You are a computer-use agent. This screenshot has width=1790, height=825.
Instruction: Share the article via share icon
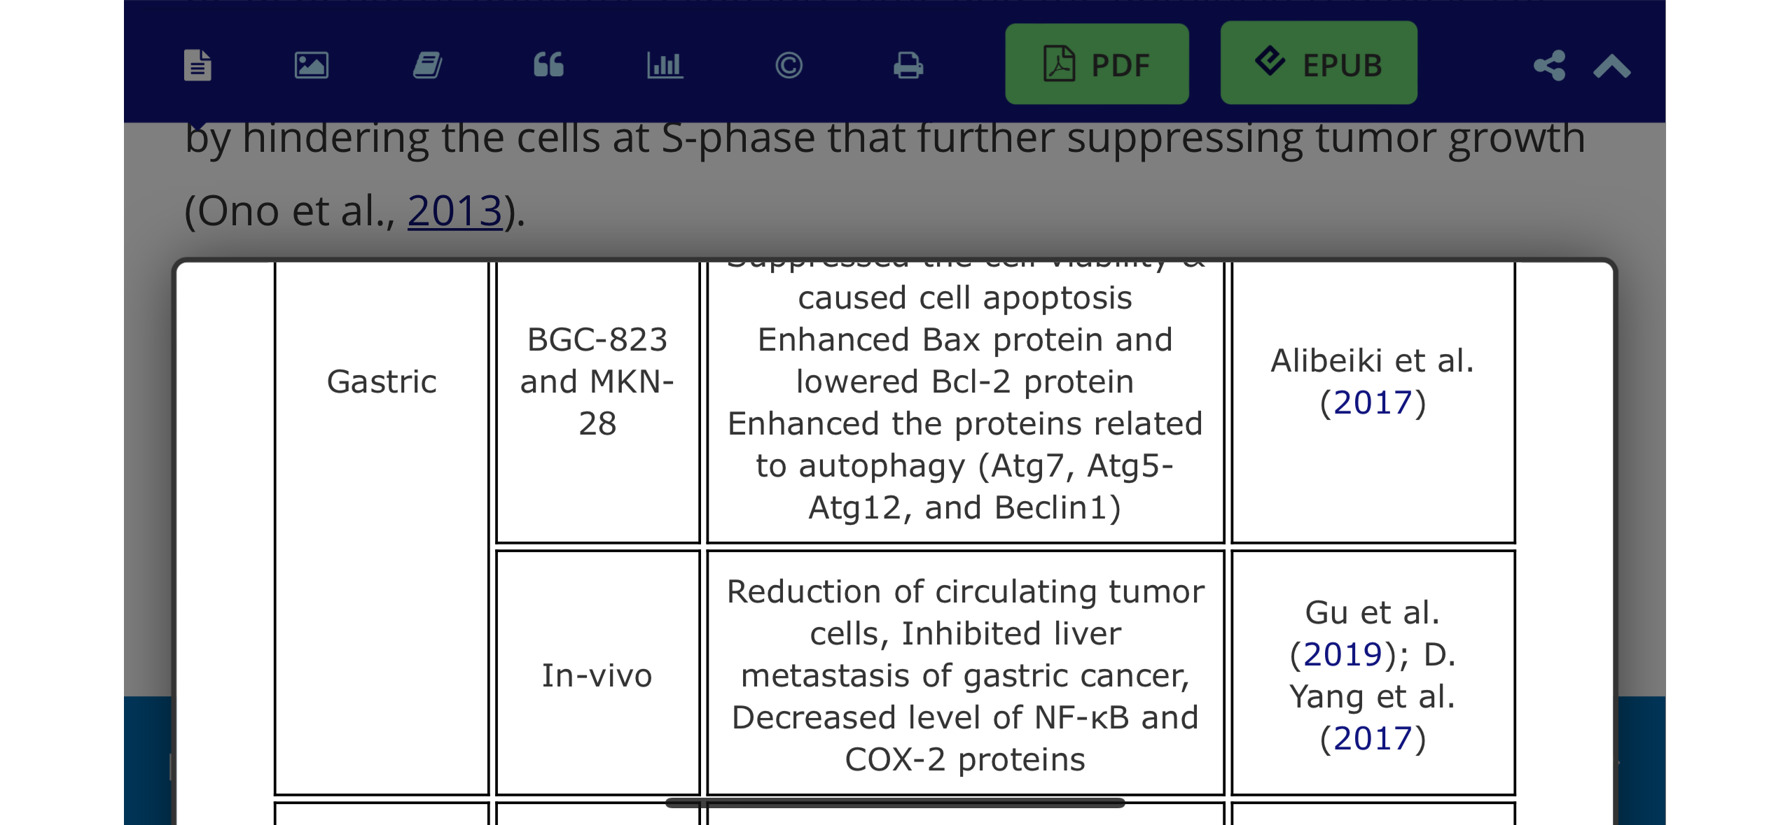pyautogui.click(x=1549, y=65)
